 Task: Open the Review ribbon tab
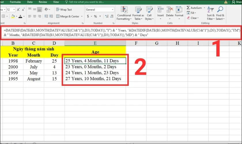pyautogui.click(x=43, y=2)
